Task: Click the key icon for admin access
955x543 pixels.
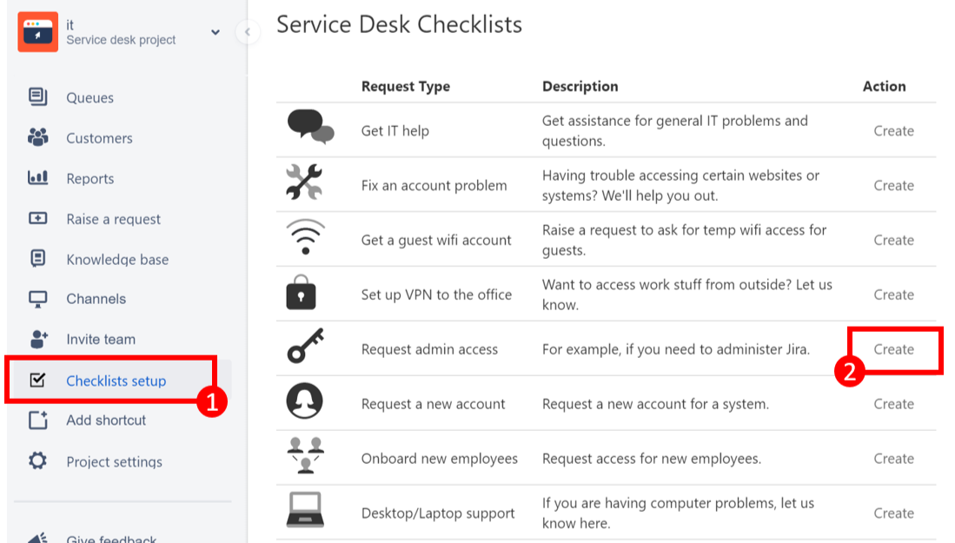Action: coord(304,347)
